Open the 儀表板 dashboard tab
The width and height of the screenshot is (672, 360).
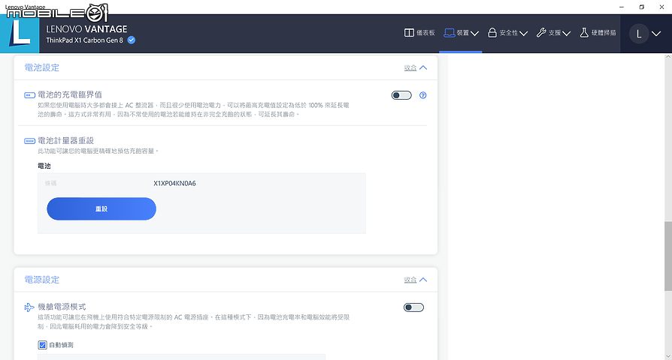[x=419, y=33]
